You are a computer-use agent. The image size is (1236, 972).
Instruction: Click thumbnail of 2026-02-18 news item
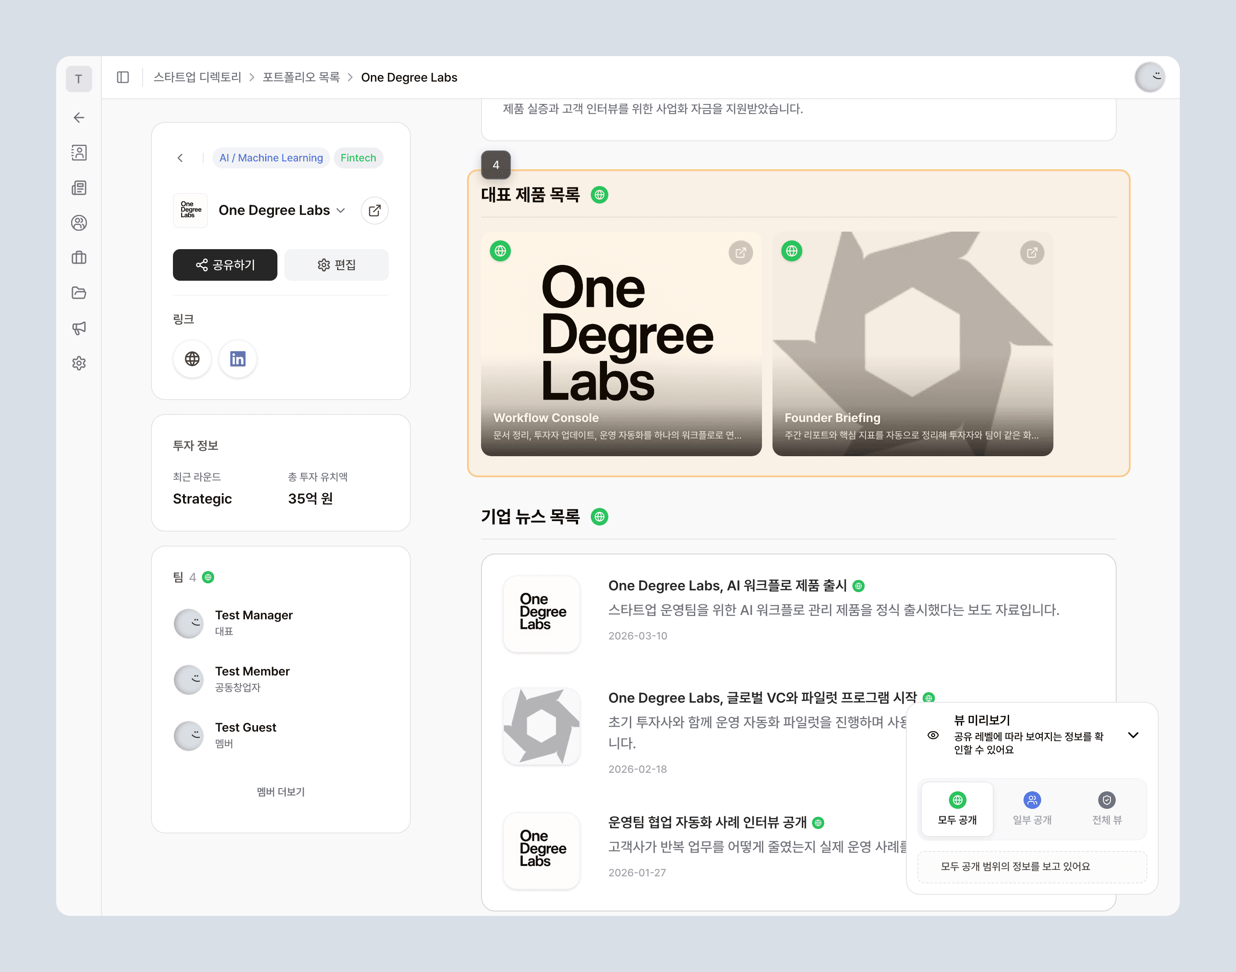click(x=542, y=727)
